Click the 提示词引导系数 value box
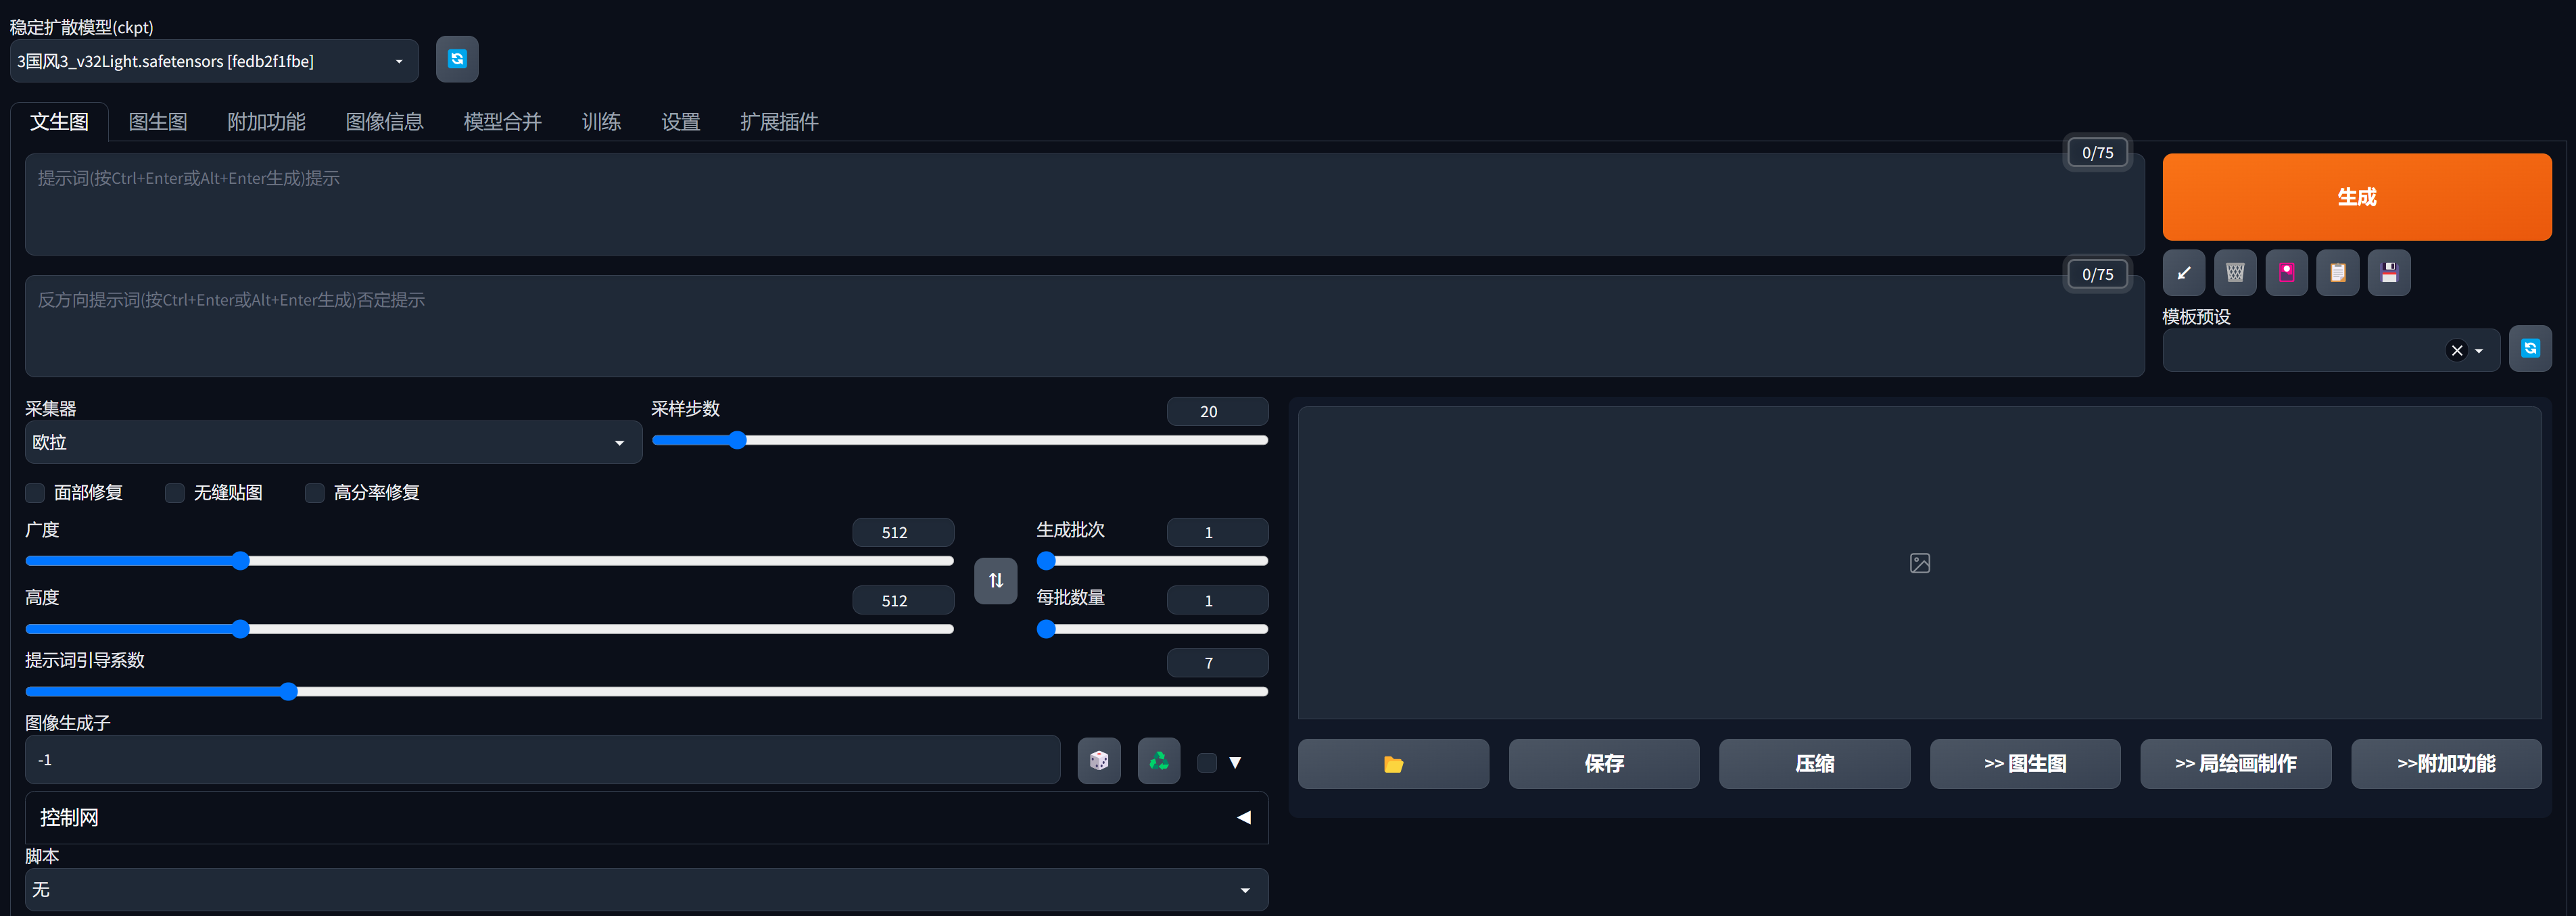This screenshot has width=2576, height=916. click(1217, 662)
